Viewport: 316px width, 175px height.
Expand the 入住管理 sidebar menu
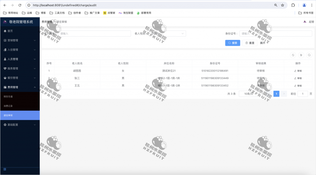point(20,50)
